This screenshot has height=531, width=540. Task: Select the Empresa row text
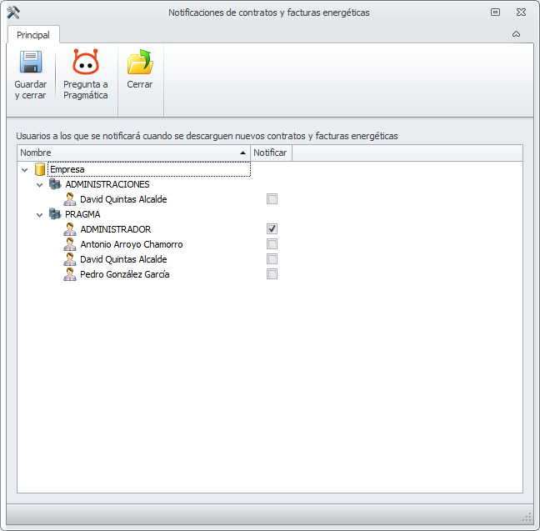67,169
